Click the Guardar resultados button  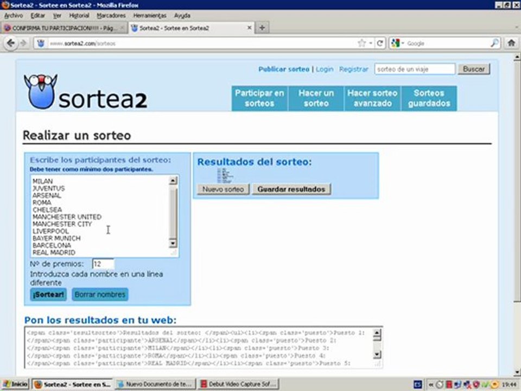291,189
